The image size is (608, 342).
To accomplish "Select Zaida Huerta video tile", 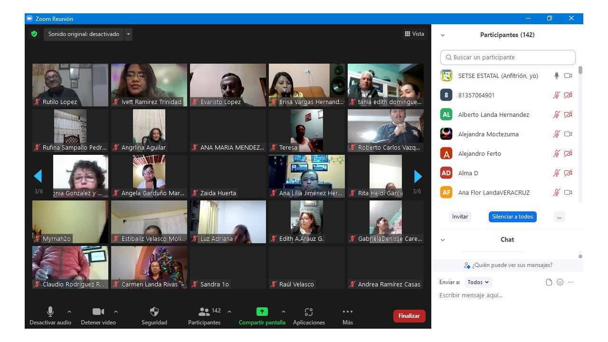I will (x=228, y=176).
